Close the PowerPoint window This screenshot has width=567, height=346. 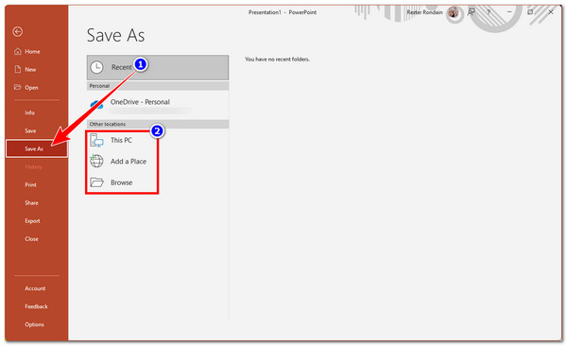pos(551,12)
